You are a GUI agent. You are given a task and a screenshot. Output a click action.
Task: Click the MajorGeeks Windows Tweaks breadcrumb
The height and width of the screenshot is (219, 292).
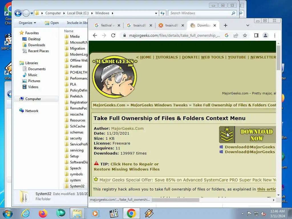[159, 105]
